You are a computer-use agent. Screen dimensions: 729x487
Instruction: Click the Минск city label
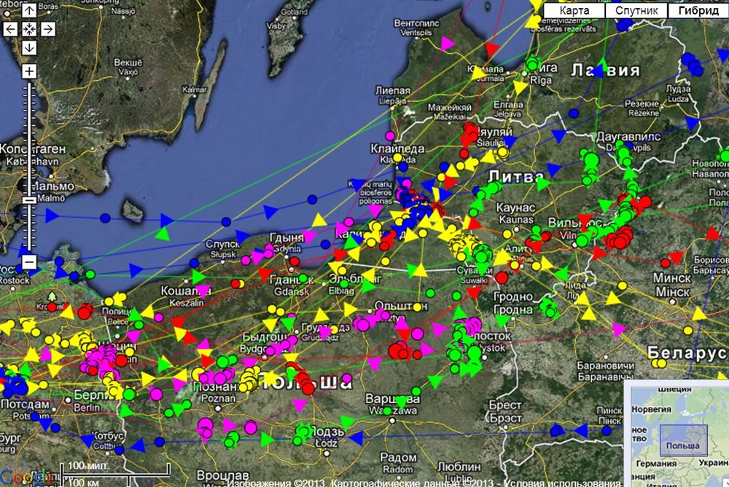pos(672,278)
